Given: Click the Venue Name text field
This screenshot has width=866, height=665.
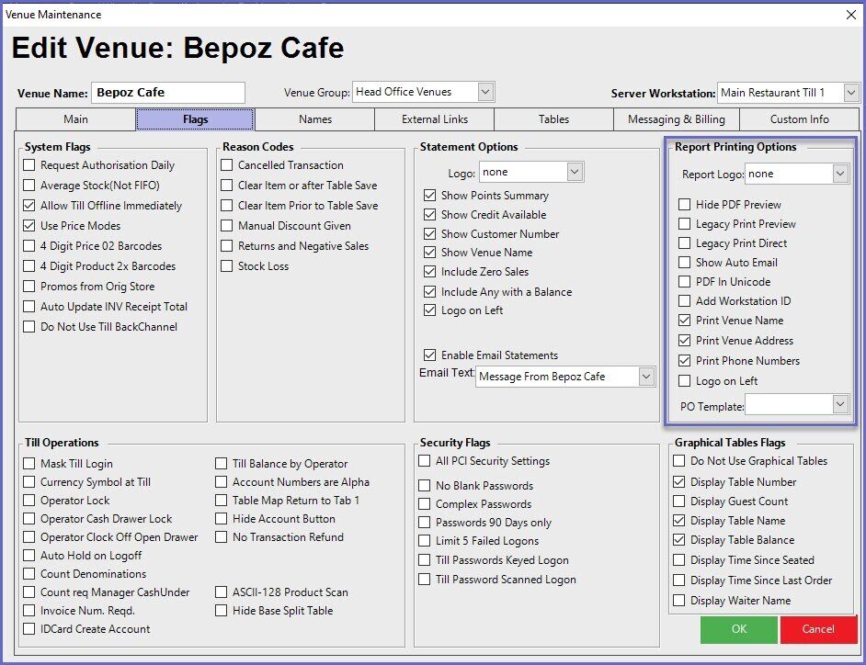Looking at the screenshot, I should tap(167, 93).
